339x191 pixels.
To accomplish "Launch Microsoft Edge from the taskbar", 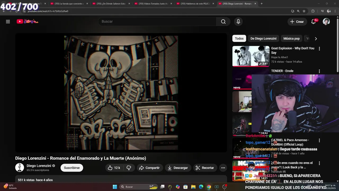I will tap(201, 187).
